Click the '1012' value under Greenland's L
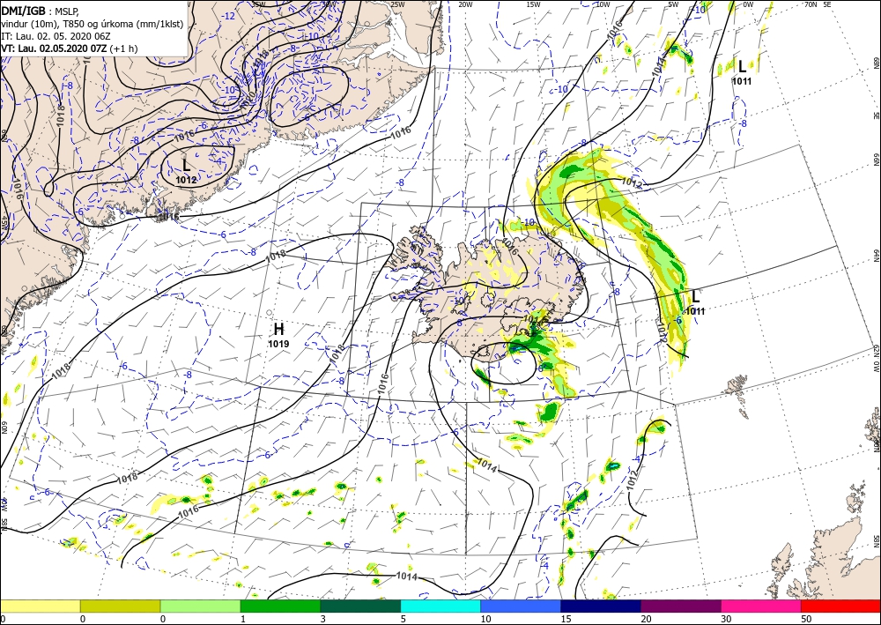Screen dimensions: 881x625 click(186, 180)
